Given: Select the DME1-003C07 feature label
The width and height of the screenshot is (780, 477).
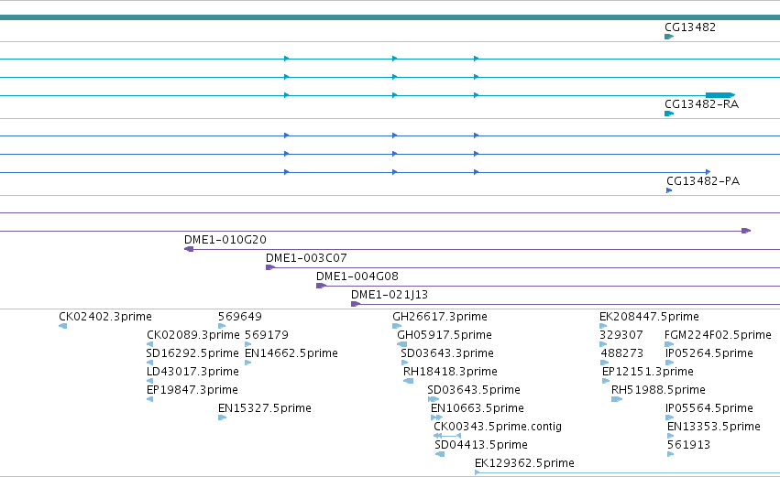Looking at the screenshot, I should coord(306,258).
